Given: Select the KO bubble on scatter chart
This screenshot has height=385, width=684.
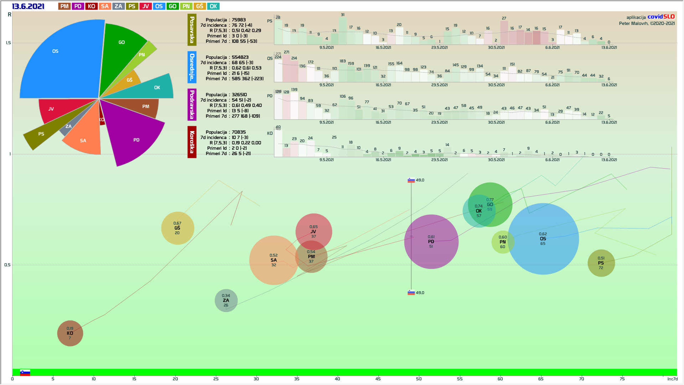Looking at the screenshot, I should (x=70, y=333).
